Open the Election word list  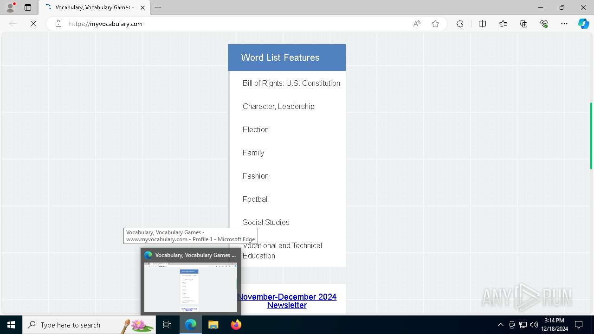pos(255,129)
